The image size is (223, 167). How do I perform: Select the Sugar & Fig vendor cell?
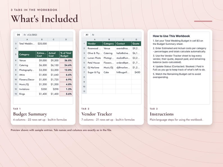coord(95,72)
